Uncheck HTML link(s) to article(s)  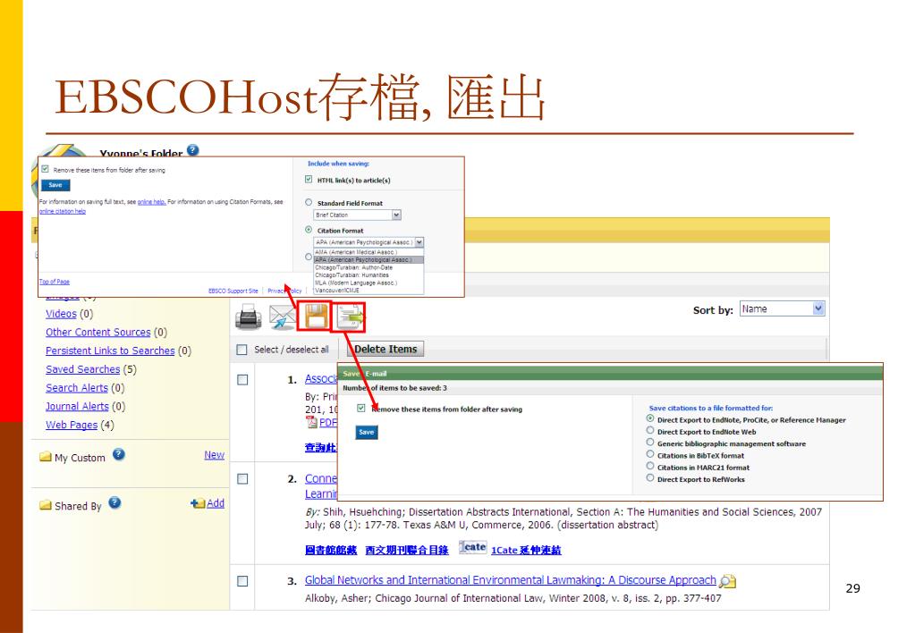309,180
